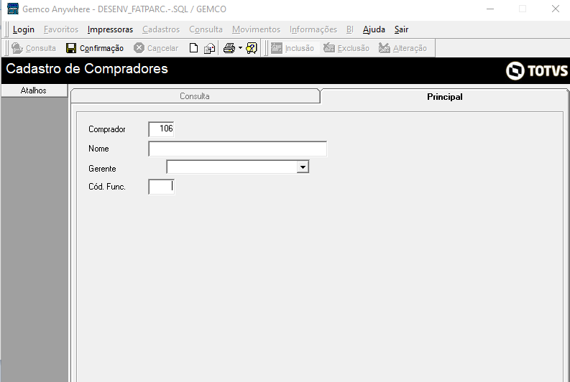Expand the printer dropdown arrow
570x382 pixels.
click(240, 48)
